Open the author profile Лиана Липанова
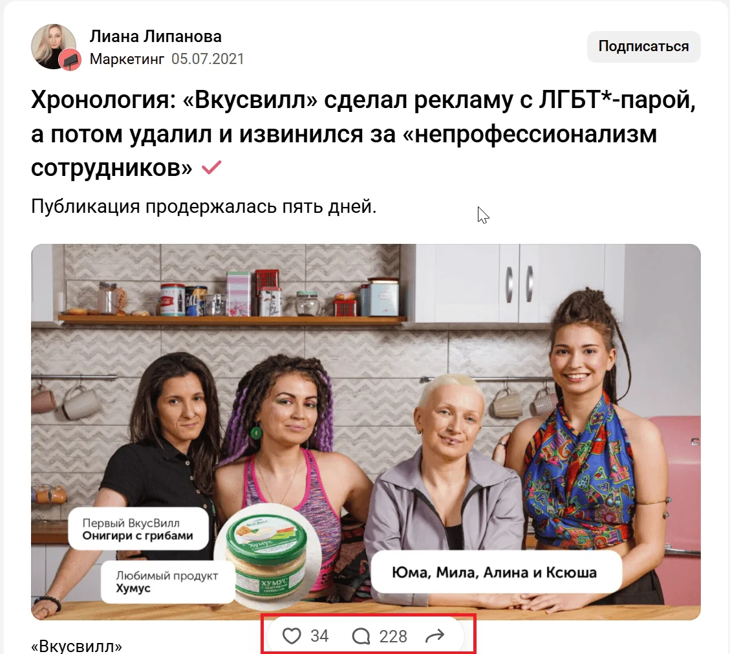Image resolution: width=730 pixels, height=654 pixels. click(x=155, y=36)
